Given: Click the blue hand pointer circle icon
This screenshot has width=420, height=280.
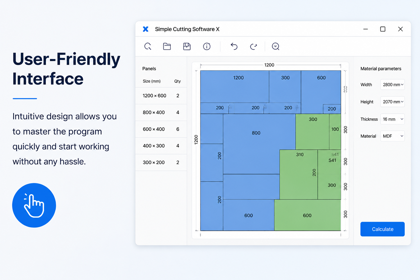Looking at the screenshot, I should tap(34, 205).
